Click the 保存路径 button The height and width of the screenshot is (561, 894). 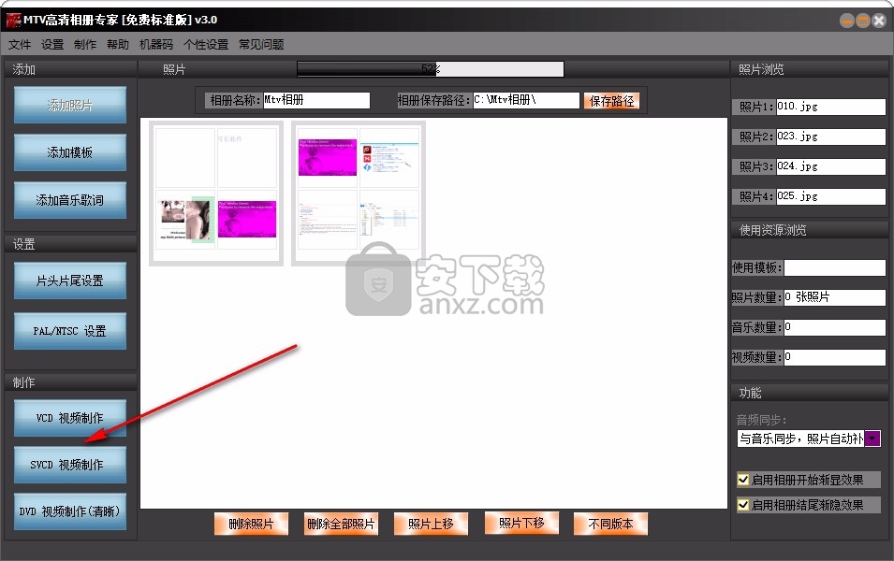coord(612,101)
